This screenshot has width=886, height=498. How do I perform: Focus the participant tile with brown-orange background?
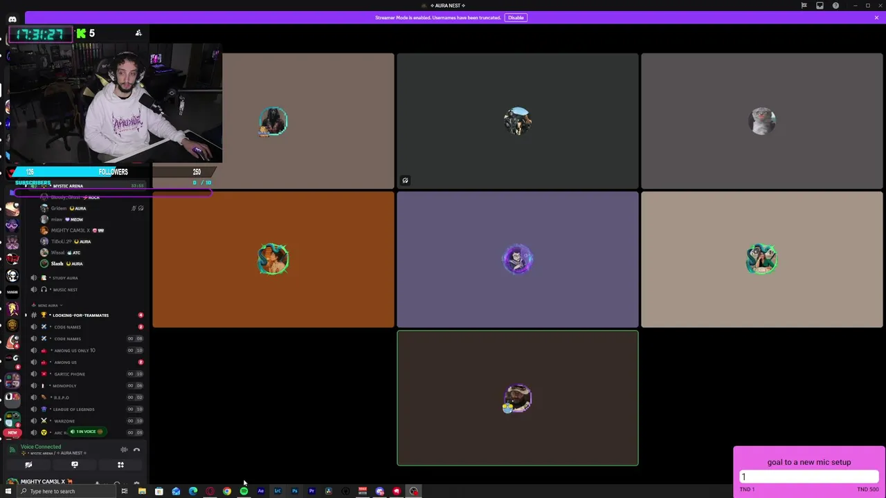(273, 259)
